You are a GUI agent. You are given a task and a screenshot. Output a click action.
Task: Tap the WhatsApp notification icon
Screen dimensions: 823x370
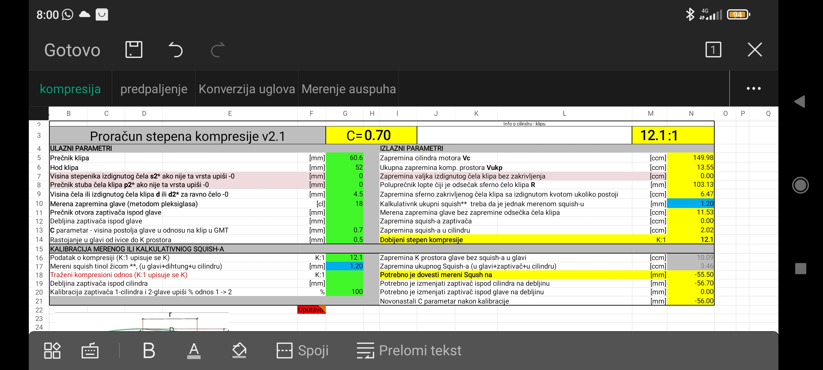(67, 14)
